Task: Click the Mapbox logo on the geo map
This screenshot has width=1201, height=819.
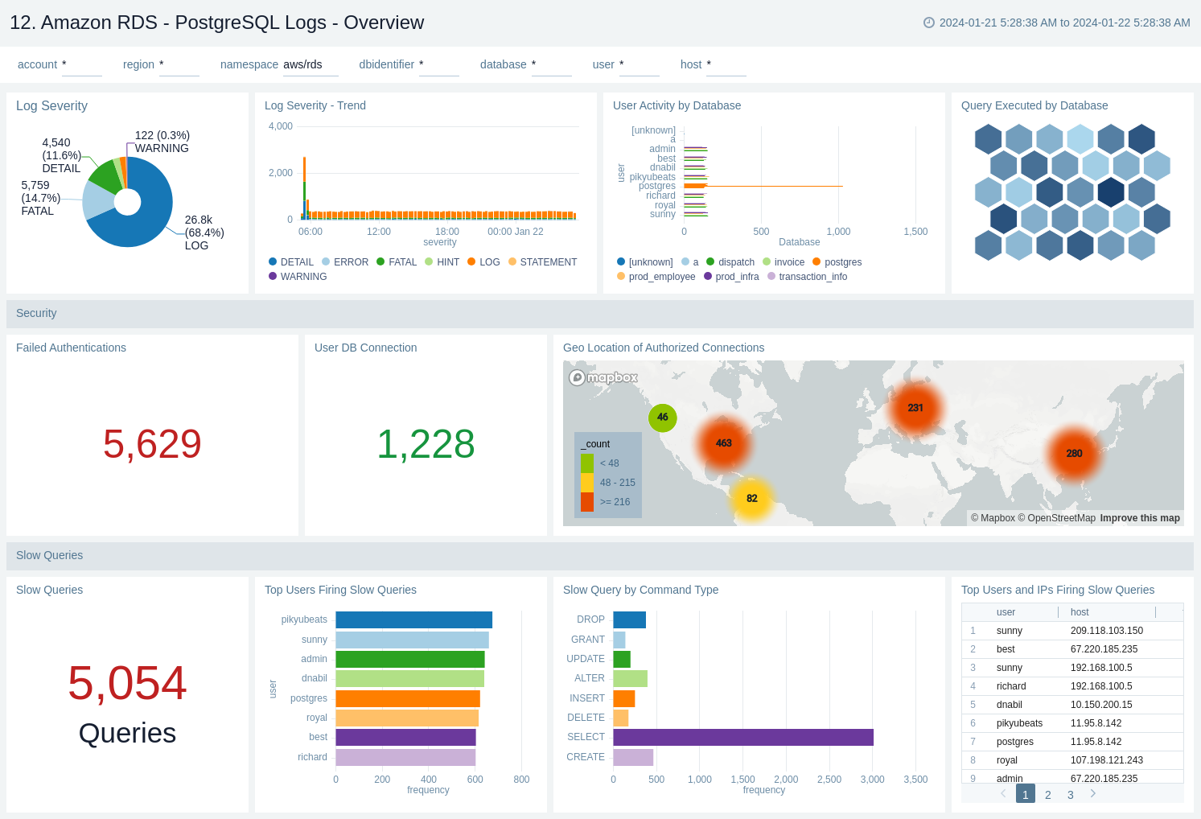Action: tap(603, 377)
